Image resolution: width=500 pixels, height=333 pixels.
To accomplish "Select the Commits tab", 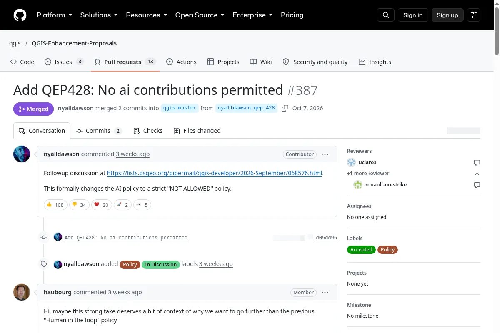I will (99, 131).
